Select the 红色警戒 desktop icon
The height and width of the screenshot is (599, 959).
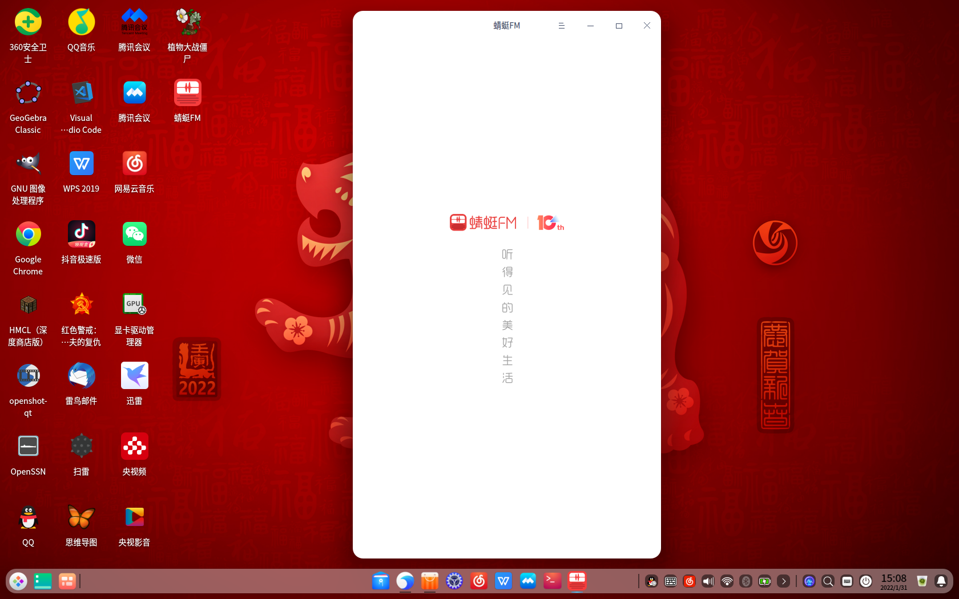(81, 319)
